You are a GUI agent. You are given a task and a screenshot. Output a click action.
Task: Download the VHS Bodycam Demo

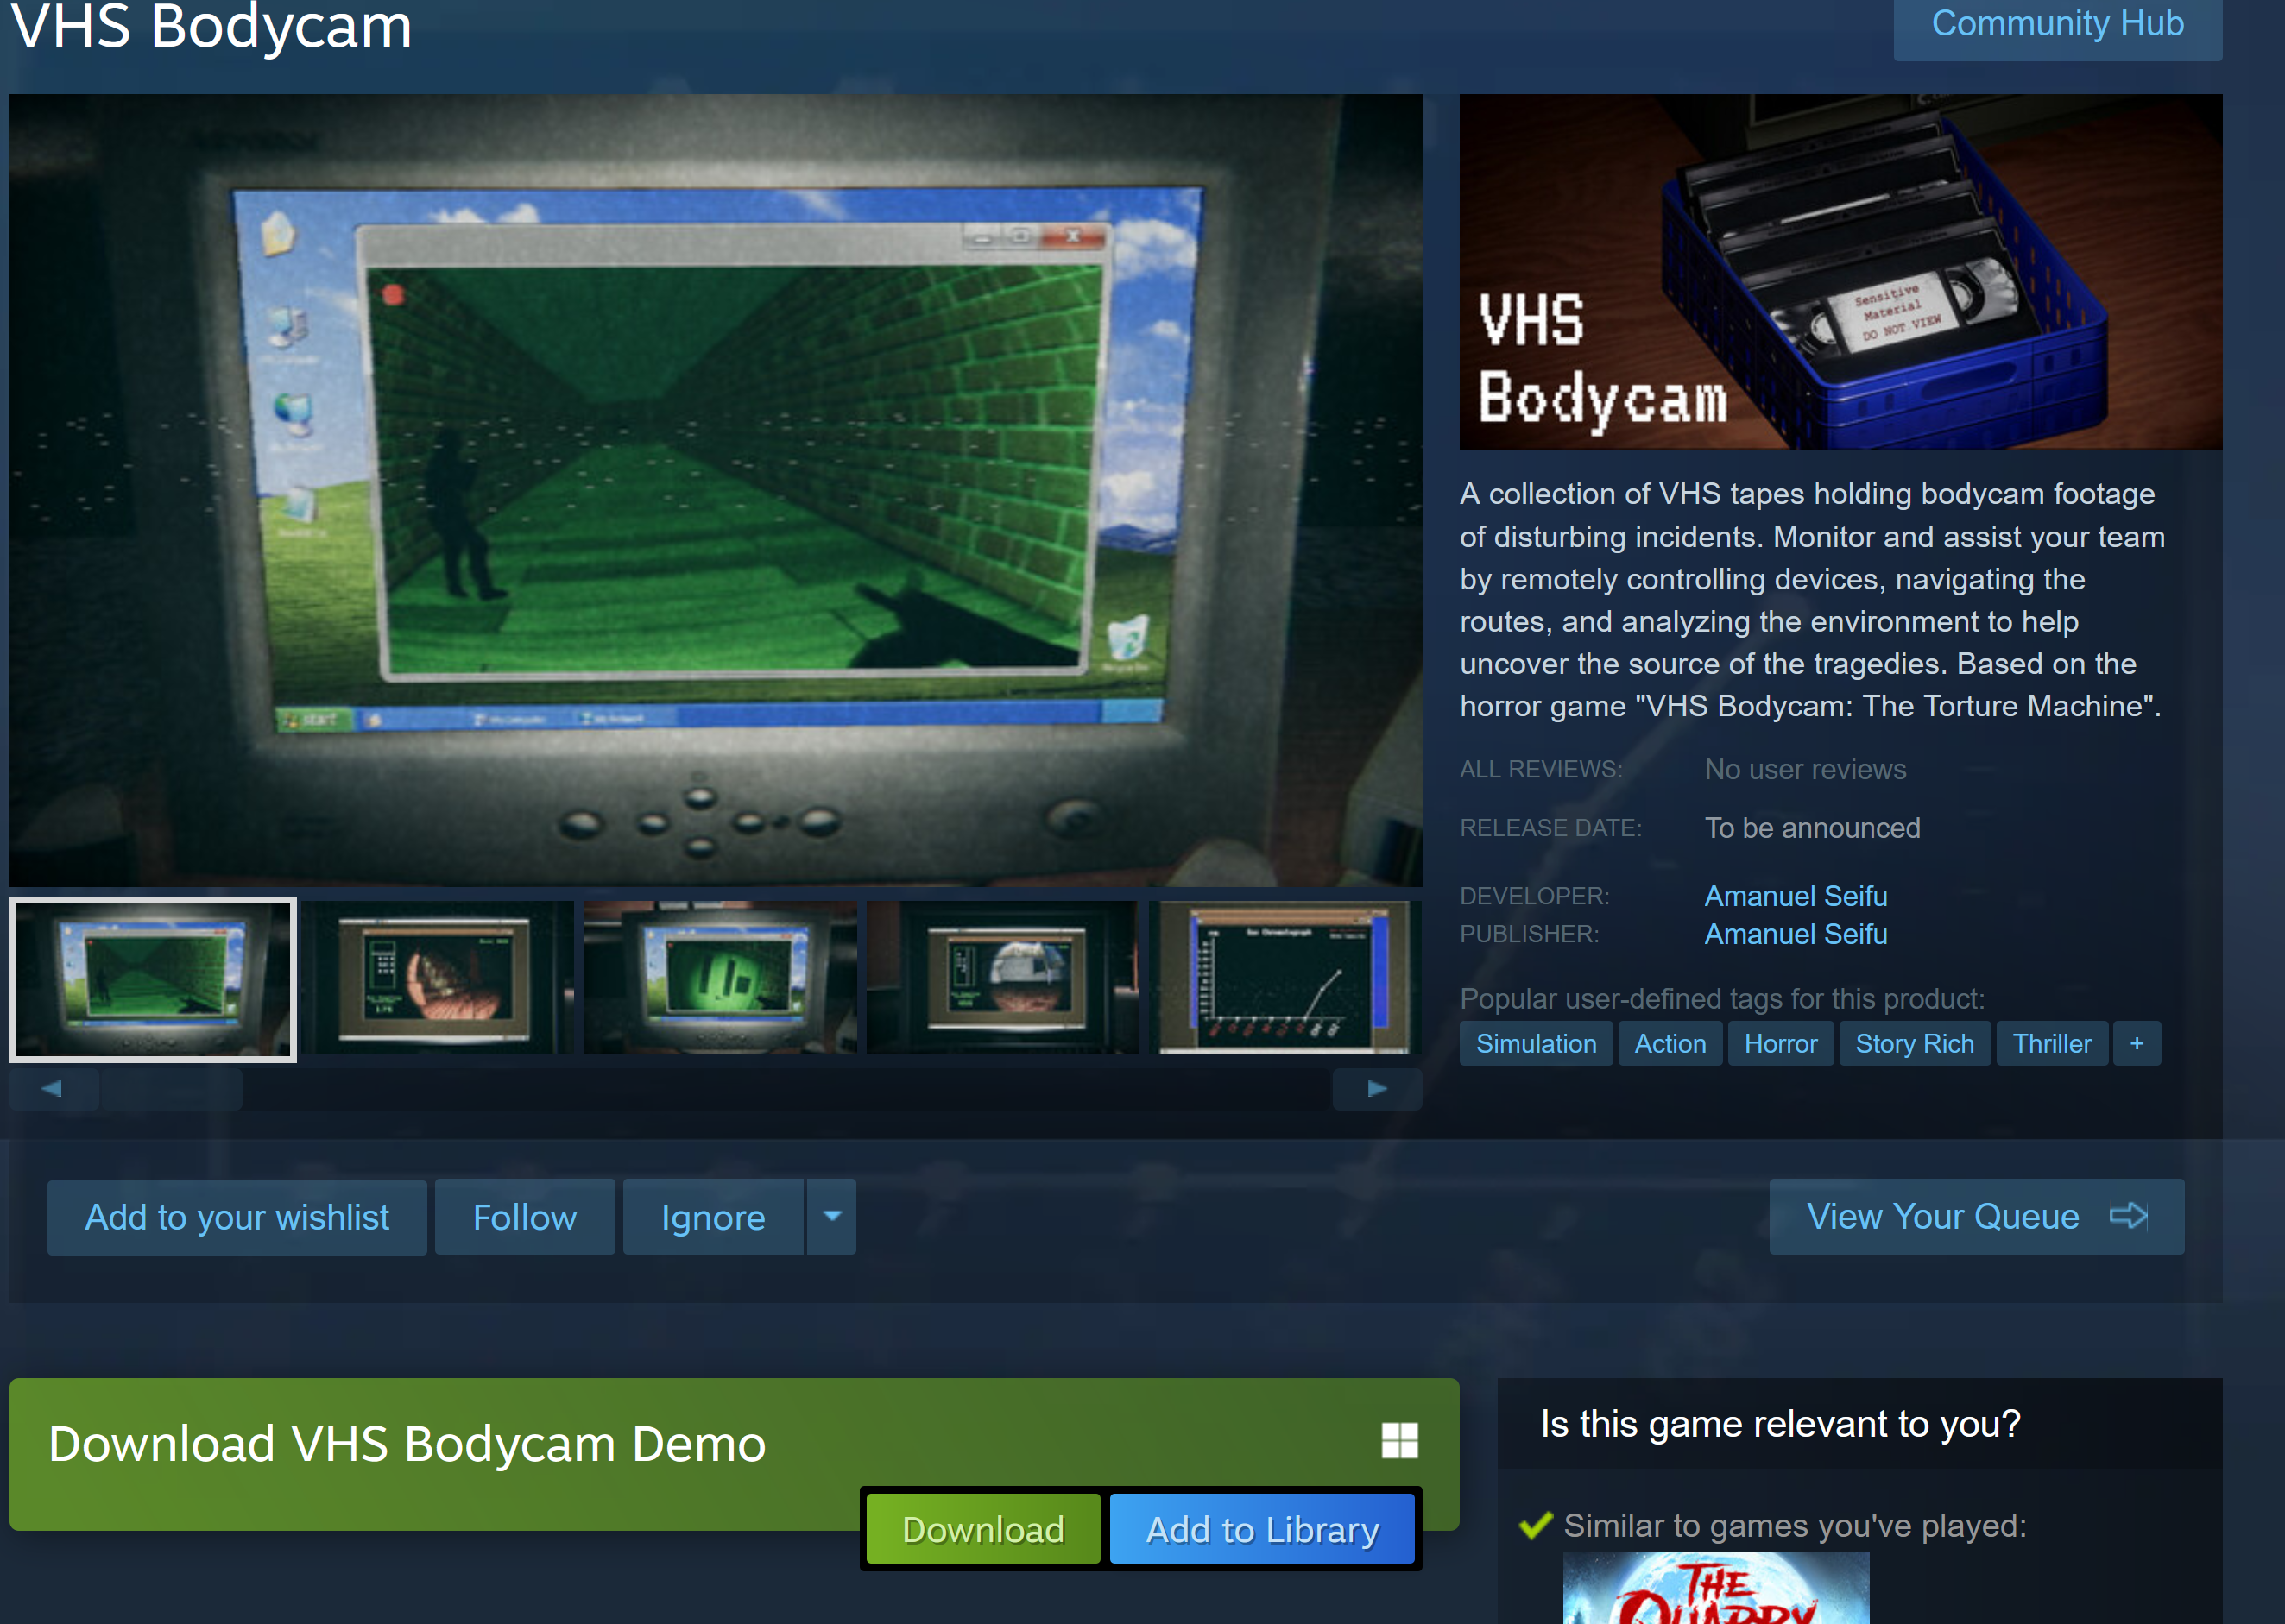(982, 1529)
